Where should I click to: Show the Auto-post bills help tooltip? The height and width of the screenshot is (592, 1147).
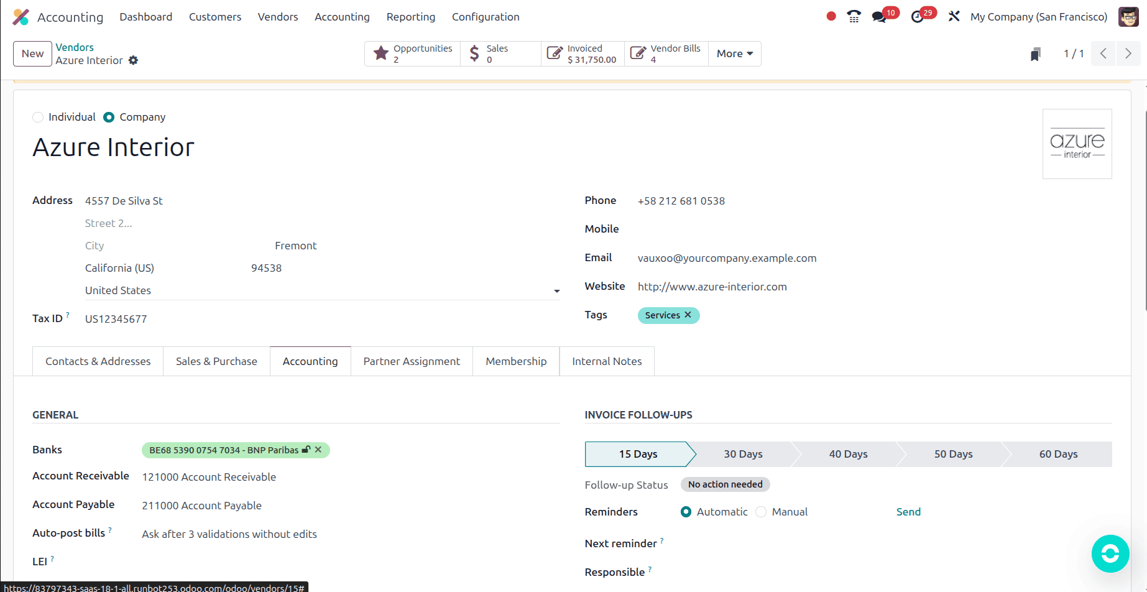(110, 530)
